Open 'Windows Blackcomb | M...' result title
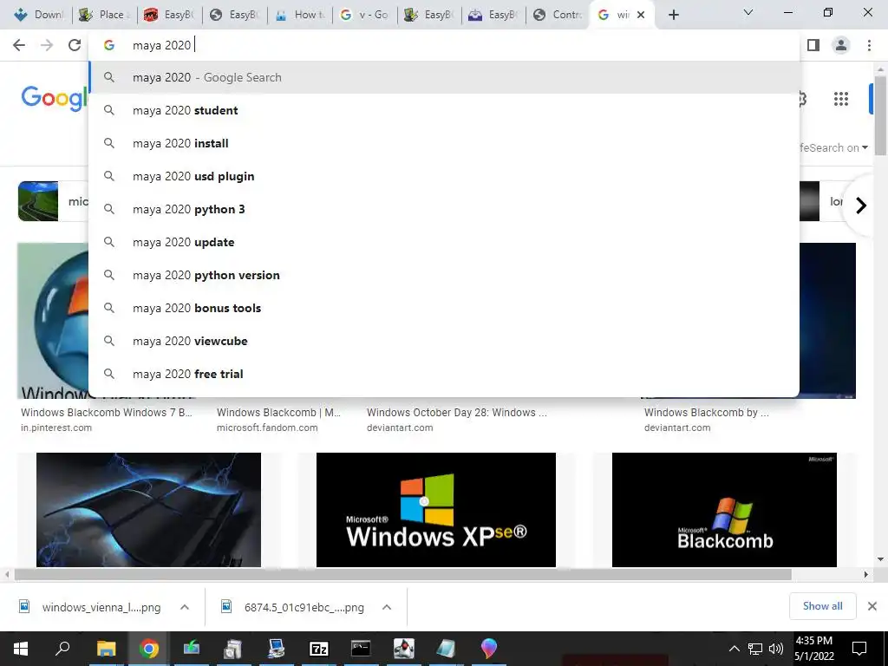This screenshot has height=666, width=888. click(278, 412)
